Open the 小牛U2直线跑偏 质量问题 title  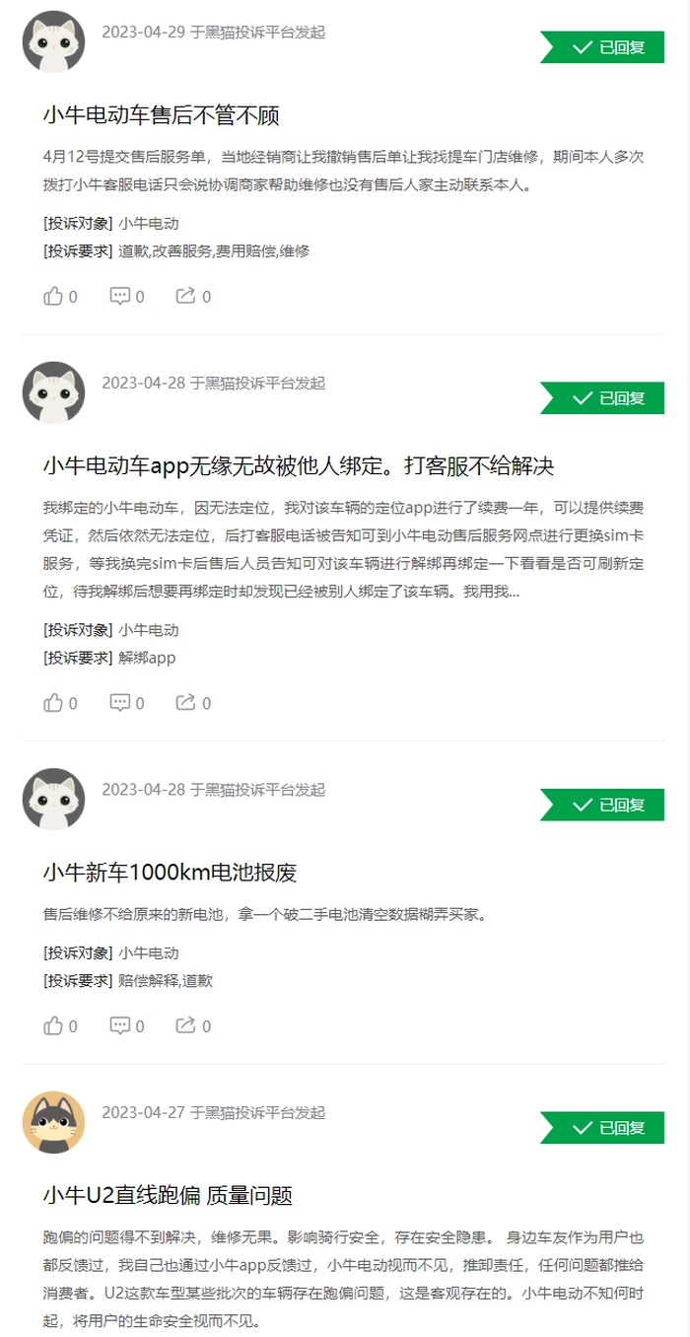pos(168,1196)
